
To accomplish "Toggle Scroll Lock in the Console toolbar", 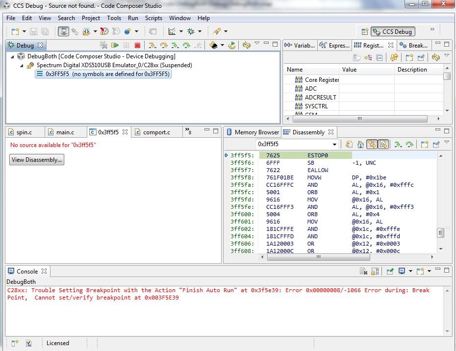I will (375, 271).
